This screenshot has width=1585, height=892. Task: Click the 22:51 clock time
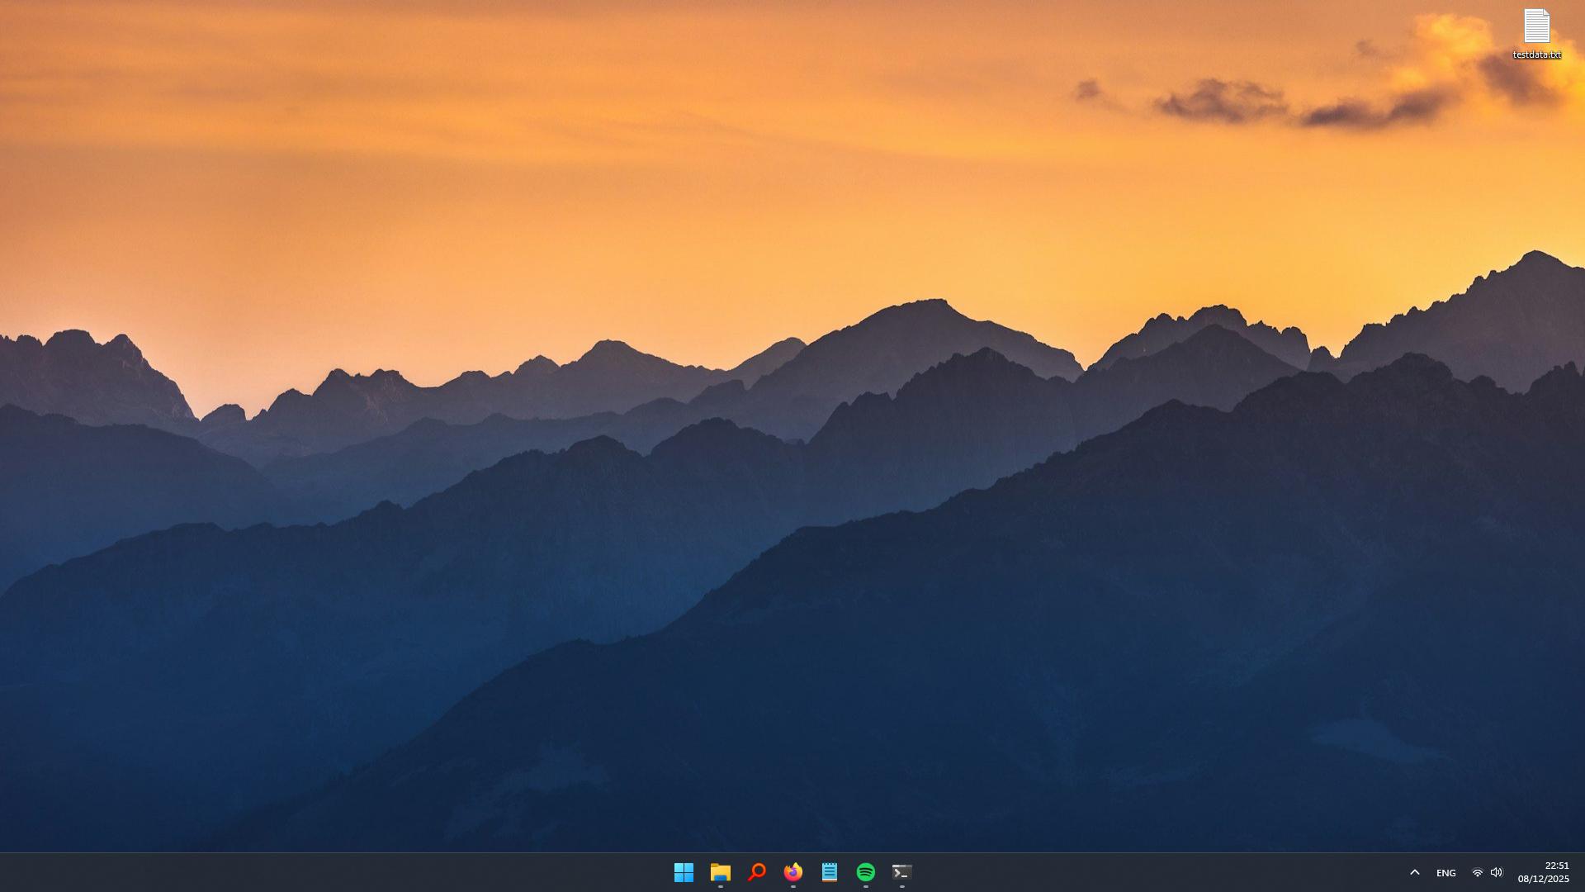coord(1556,866)
